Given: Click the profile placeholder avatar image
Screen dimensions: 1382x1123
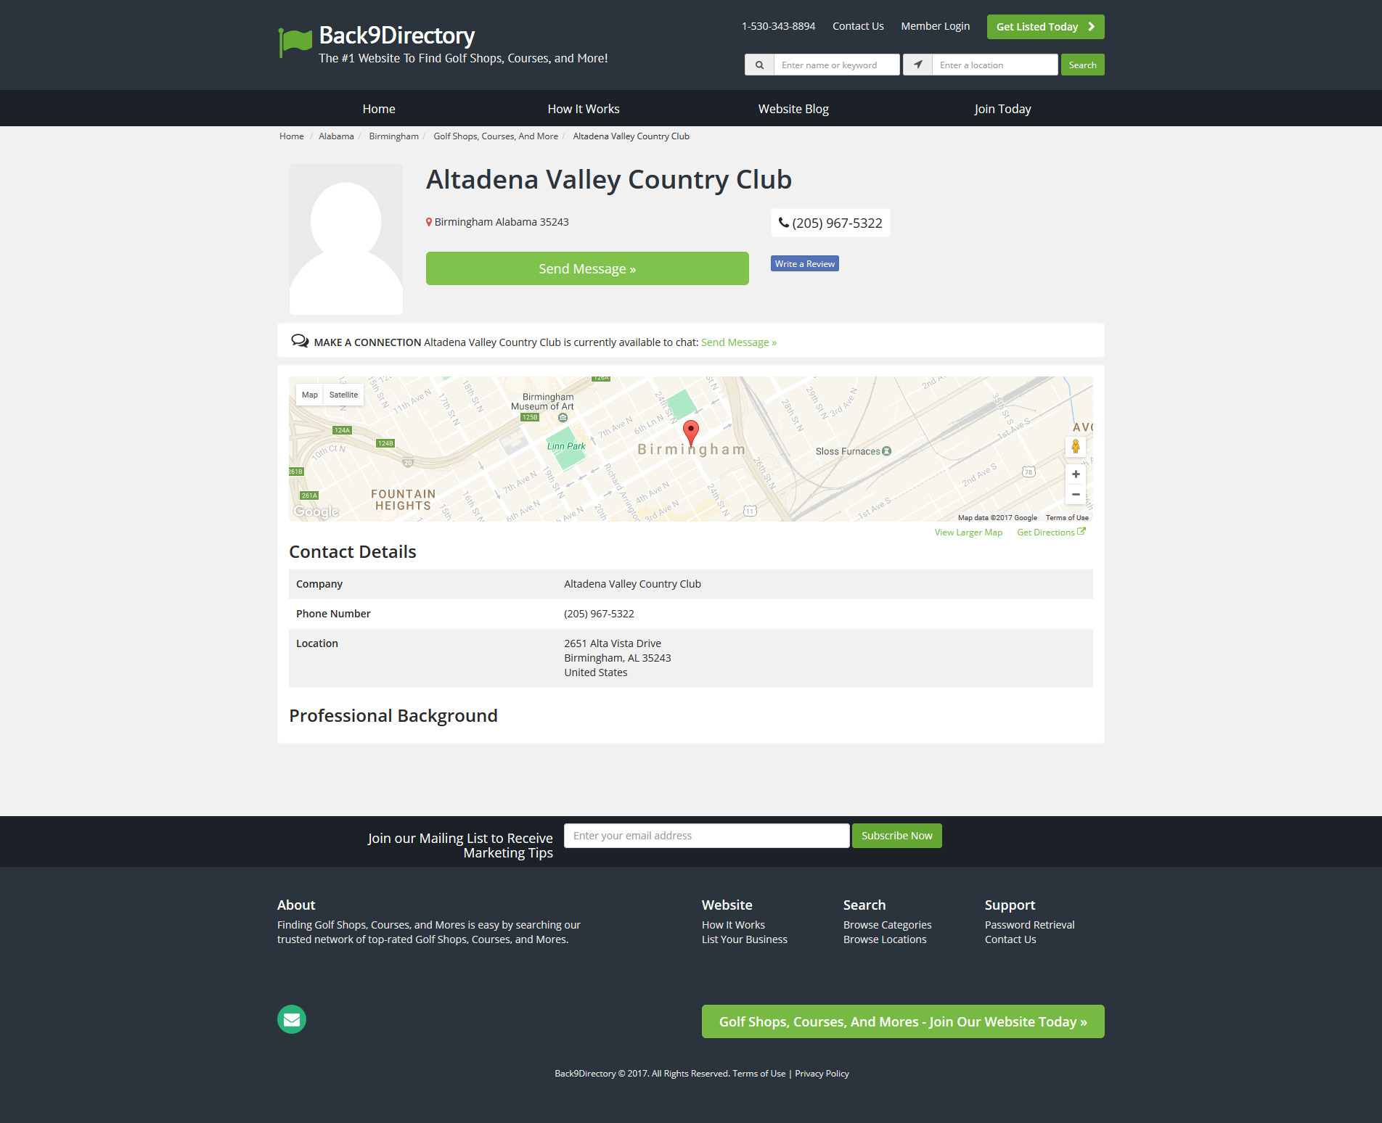Looking at the screenshot, I should 346,239.
